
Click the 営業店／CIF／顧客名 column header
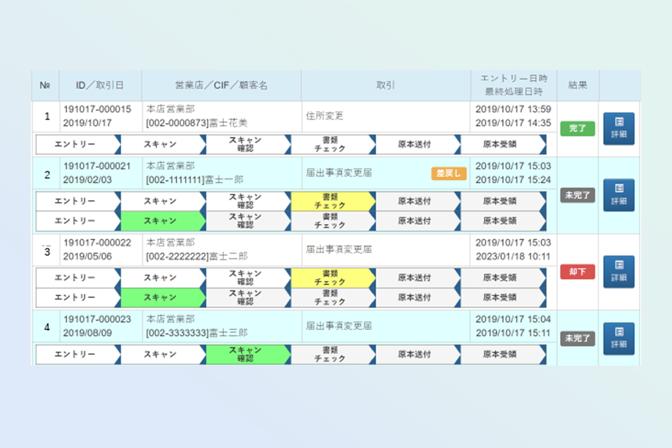[x=221, y=85]
